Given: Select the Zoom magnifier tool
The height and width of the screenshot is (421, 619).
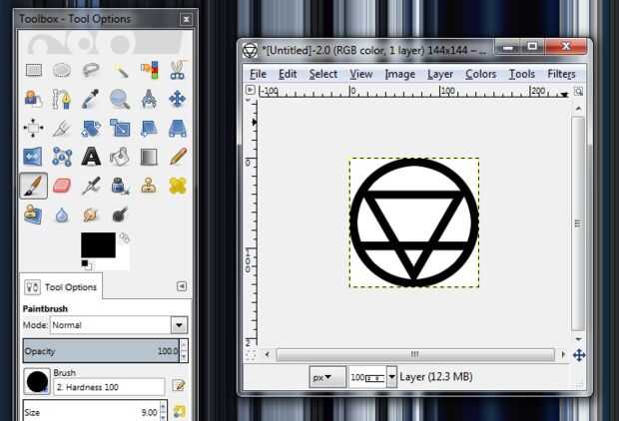Looking at the screenshot, I should [120, 99].
